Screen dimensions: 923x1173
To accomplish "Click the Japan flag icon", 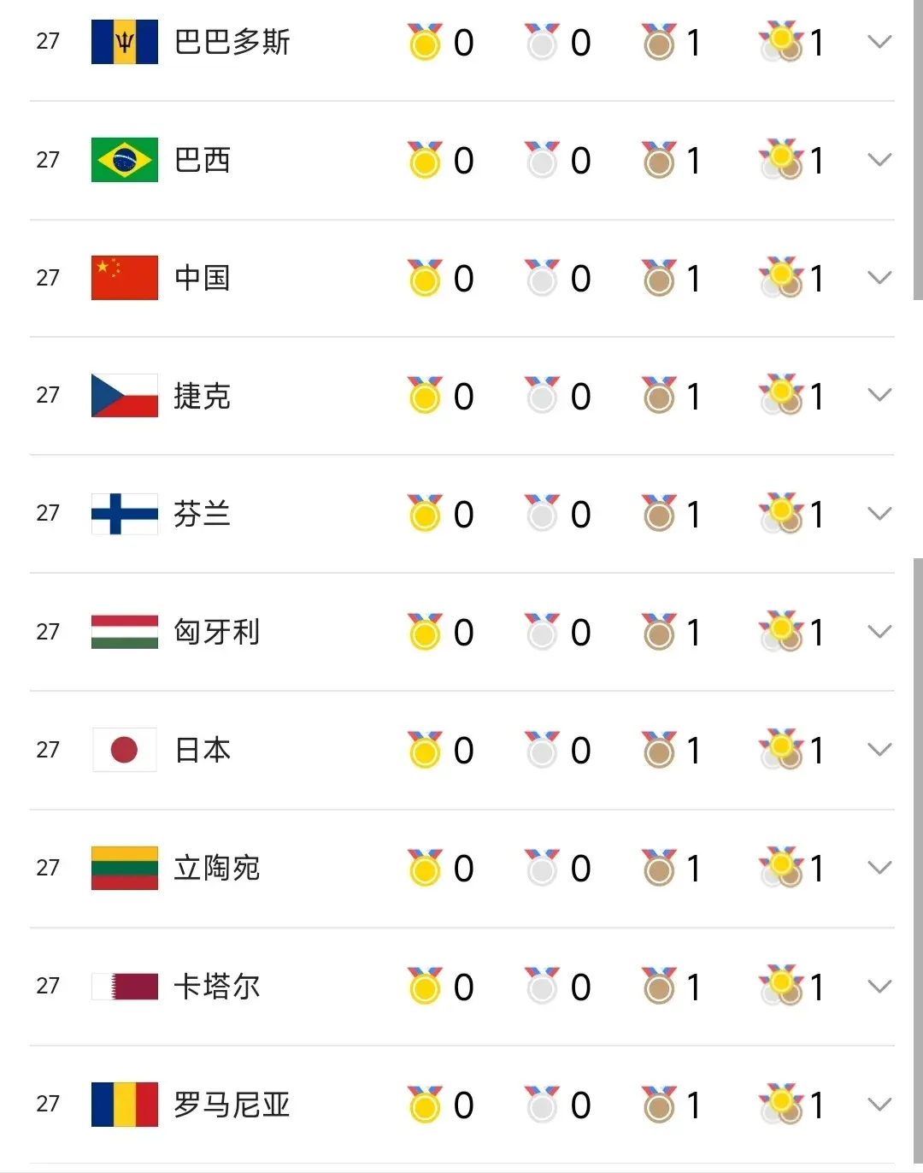I will [125, 750].
